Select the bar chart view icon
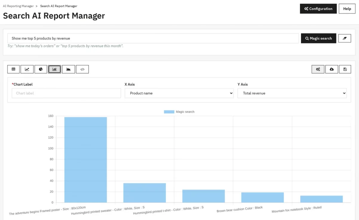Image resolution: width=359 pixels, height=220 pixels. [54, 69]
